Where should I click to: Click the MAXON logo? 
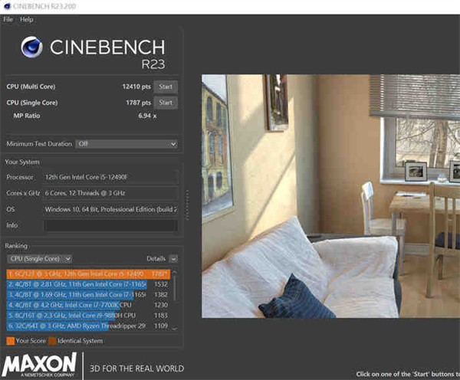point(39,365)
